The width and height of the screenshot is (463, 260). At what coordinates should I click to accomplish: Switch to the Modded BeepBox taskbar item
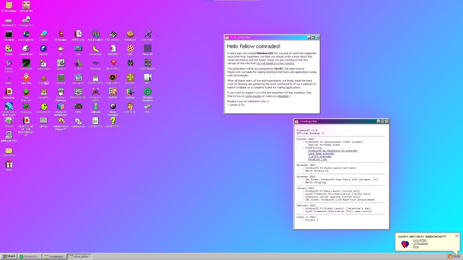(x=30, y=256)
